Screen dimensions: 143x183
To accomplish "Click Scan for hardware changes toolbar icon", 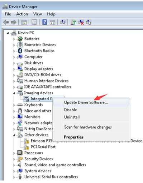I will tap(63, 22).
